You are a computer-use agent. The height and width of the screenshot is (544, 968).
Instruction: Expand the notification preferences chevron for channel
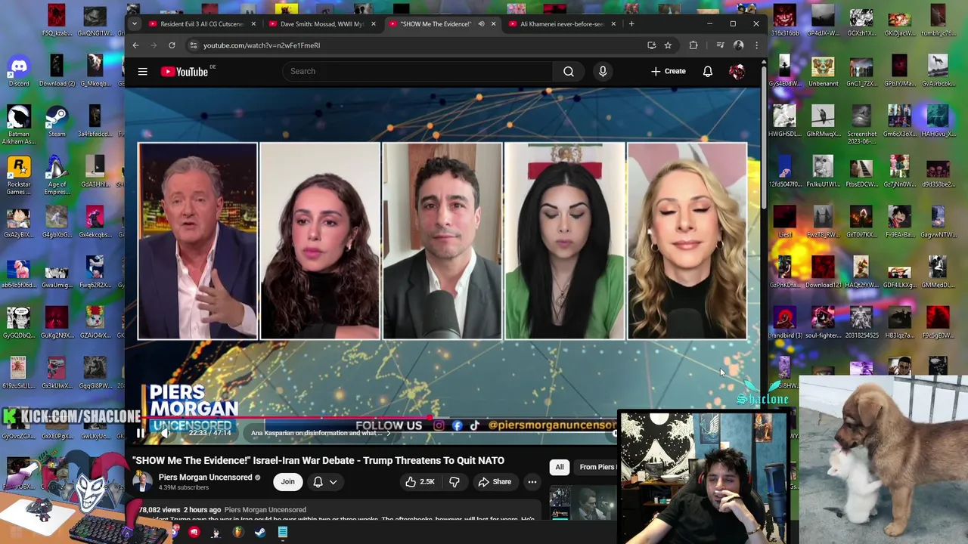[x=333, y=481]
